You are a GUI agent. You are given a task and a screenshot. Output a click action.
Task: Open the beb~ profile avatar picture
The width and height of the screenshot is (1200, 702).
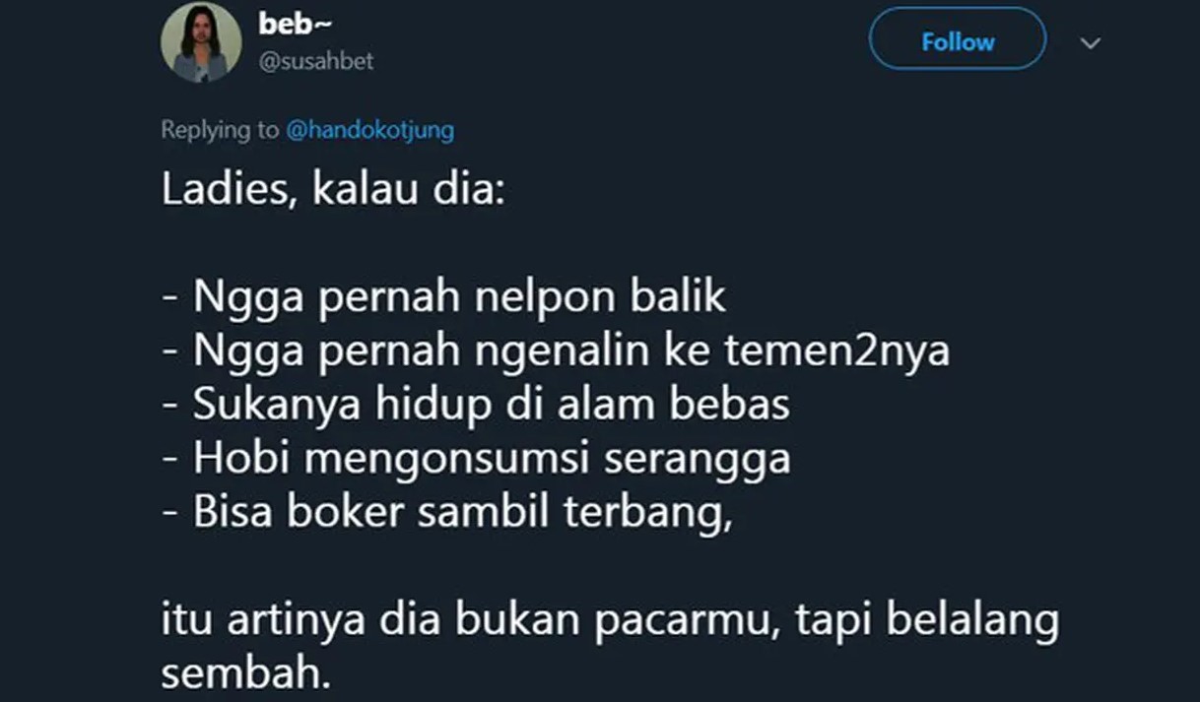(201, 41)
